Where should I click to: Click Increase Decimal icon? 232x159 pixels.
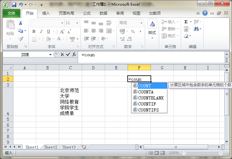point(122,39)
